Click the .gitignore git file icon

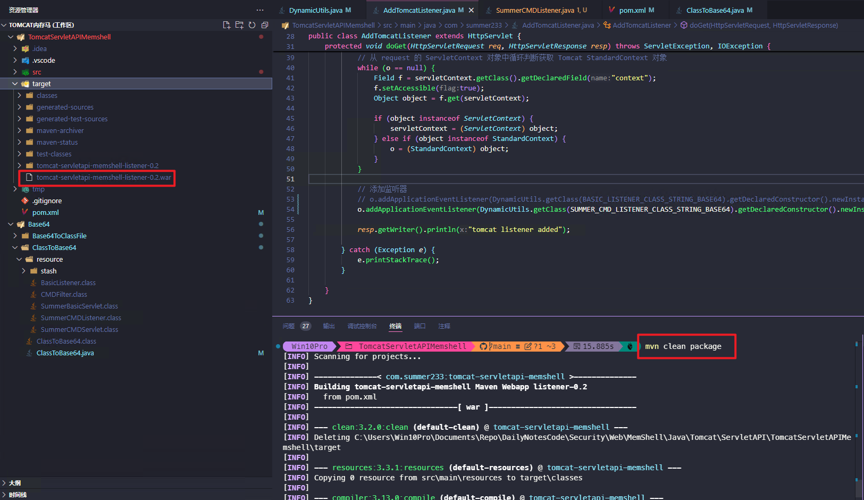tap(25, 201)
